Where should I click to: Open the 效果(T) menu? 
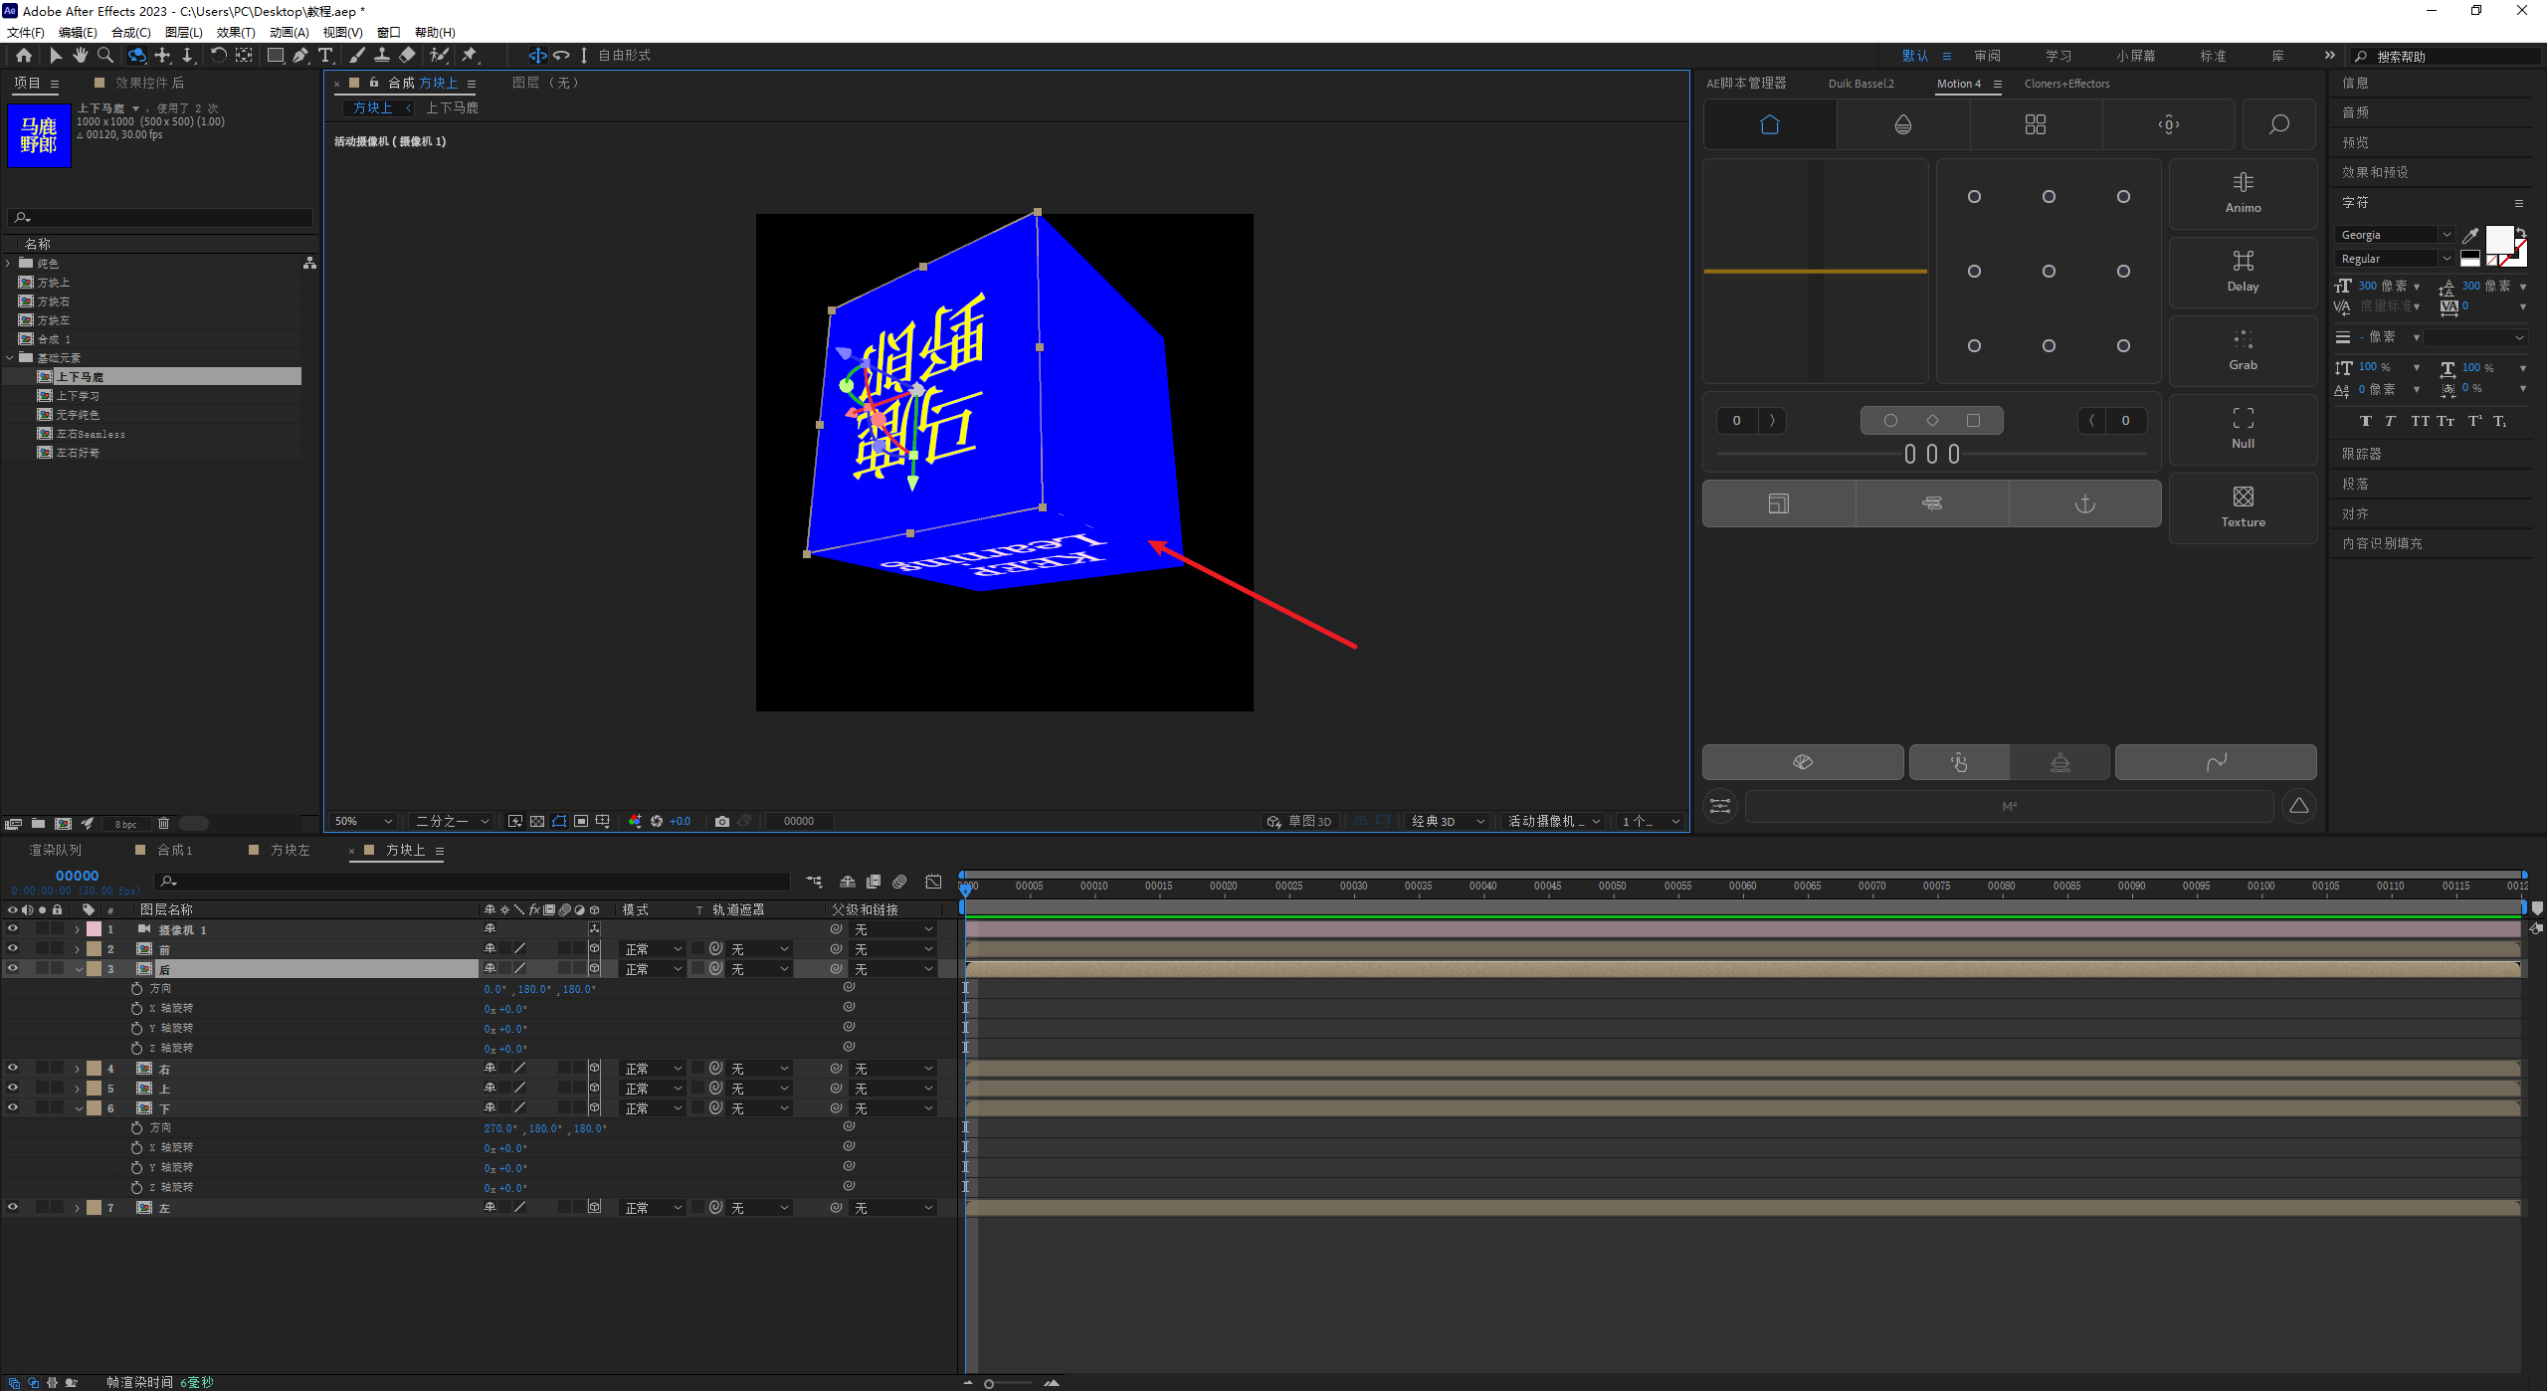click(x=235, y=32)
